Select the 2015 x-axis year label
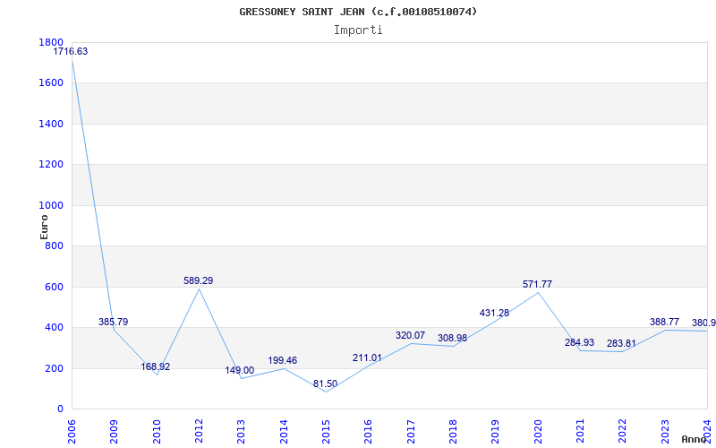This screenshot has height=448, width=716. point(326,432)
